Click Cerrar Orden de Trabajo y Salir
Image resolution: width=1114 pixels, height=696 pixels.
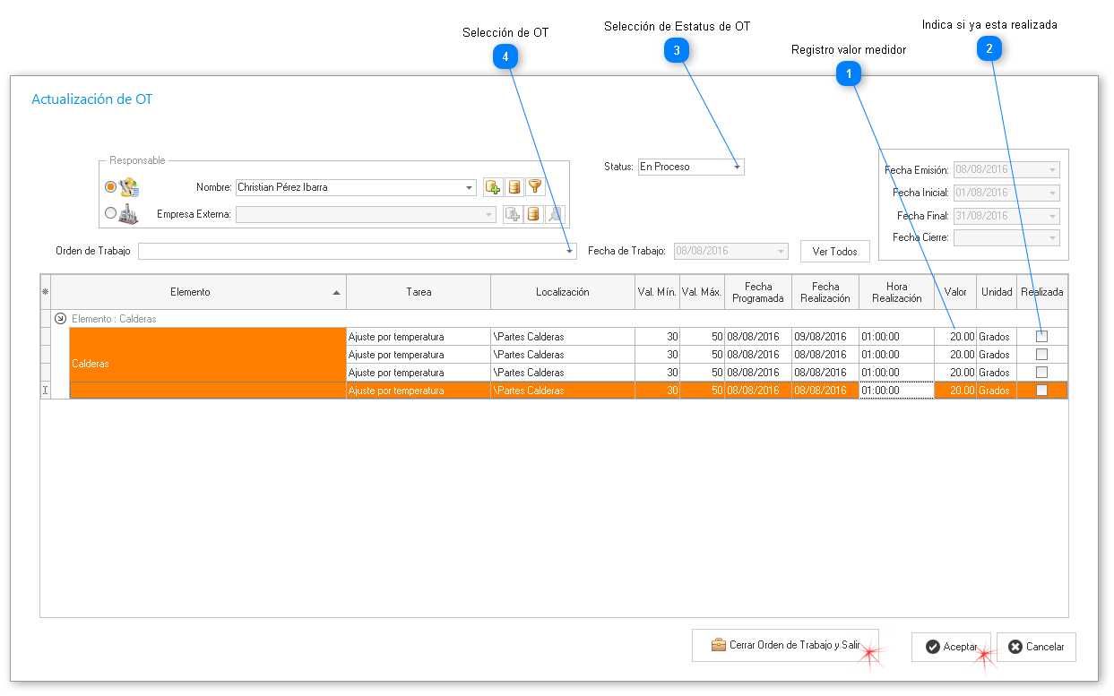pyautogui.click(x=785, y=645)
